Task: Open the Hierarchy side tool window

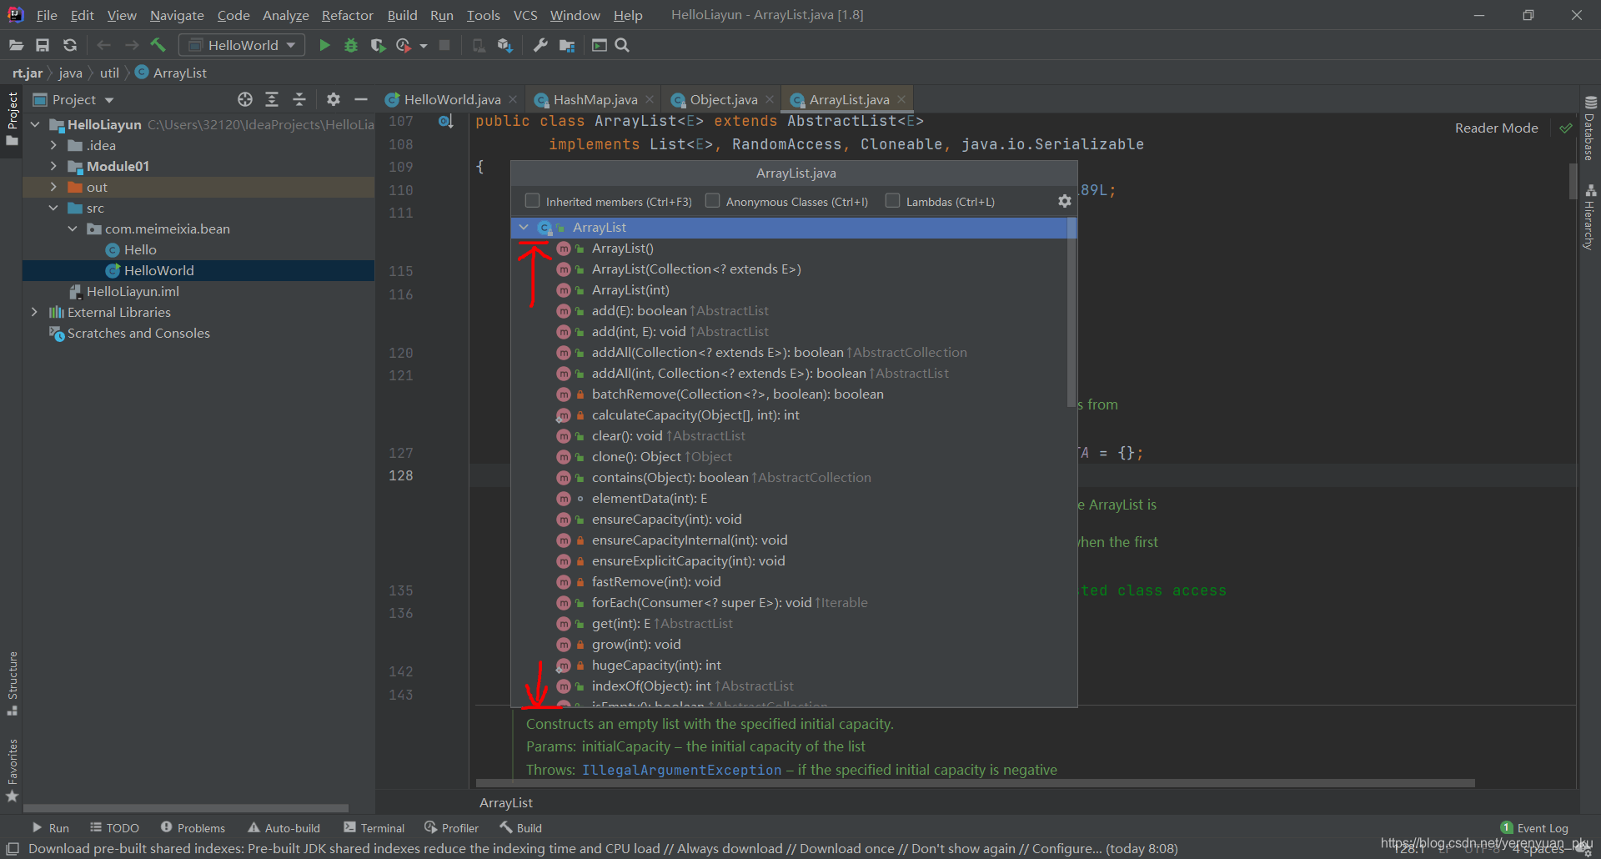Action: point(1590,217)
